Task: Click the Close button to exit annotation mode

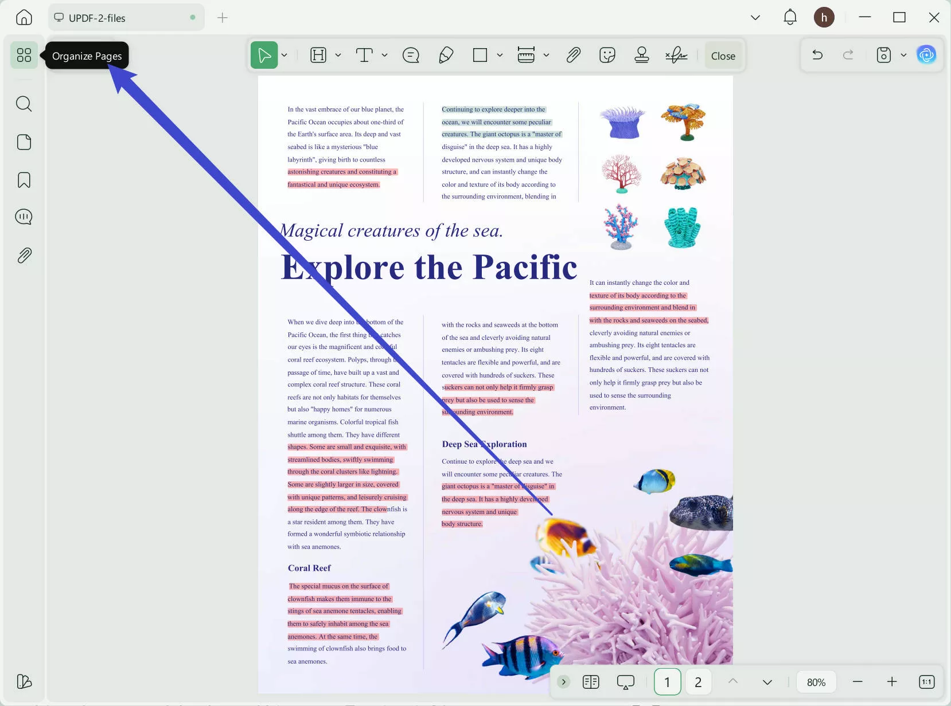Action: 723,55
